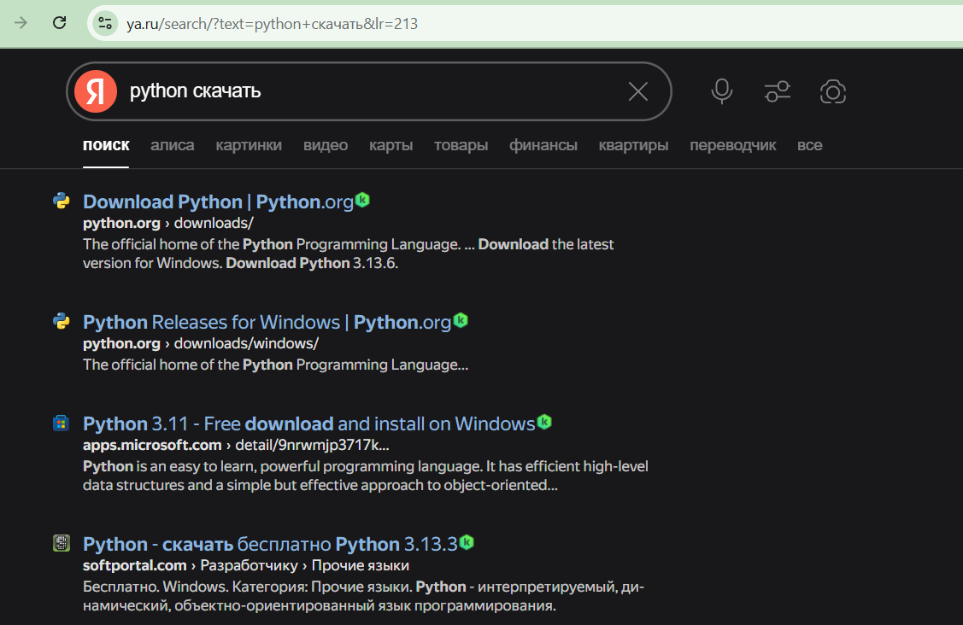Click softportal favicon beside Python 3.13.3 result
The height and width of the screenshot is (625, 963).
click(x=61, y=543)
